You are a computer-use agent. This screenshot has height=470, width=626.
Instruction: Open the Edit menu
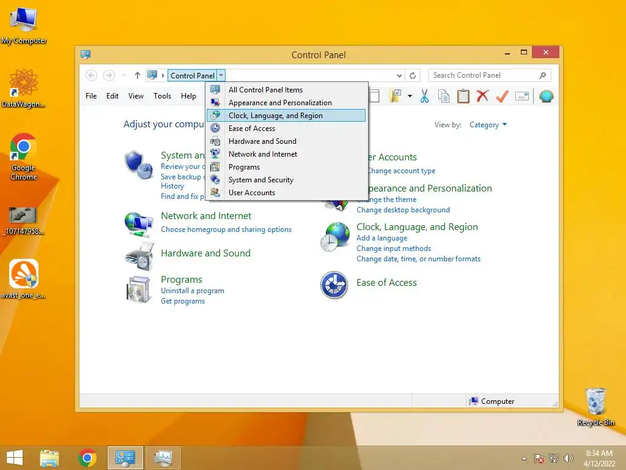click(112, 96)
